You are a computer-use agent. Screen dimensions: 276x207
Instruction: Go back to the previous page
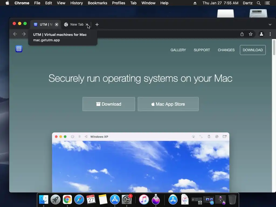pos(15,34)
